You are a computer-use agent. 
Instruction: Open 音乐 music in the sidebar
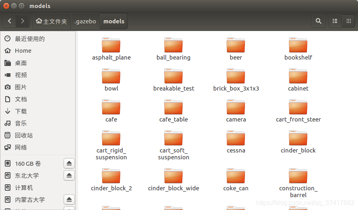[x=38, y=123]
